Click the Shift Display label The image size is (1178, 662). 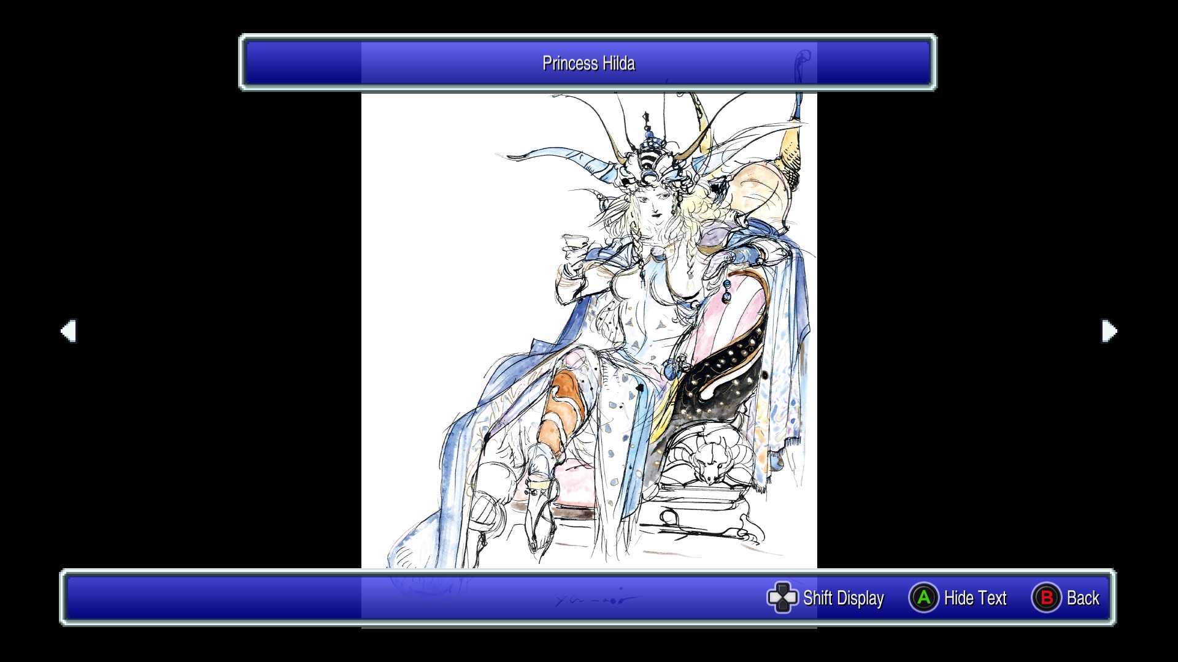click(842, 598)
